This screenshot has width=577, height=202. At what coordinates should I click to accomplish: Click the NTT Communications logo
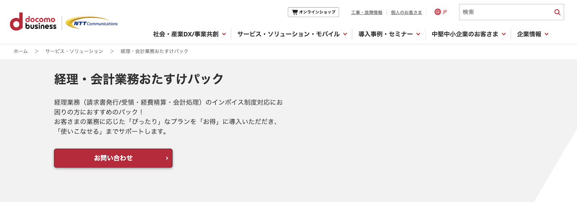point(92,23)
